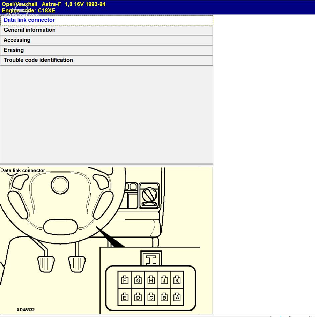The image size is (315, 317).
Task: Click connector pin G in diagram
Action: (138, 280)
